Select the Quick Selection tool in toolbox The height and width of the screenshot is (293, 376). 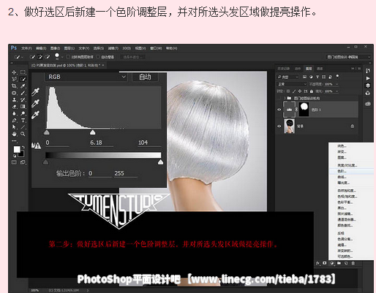click(23, 79)
